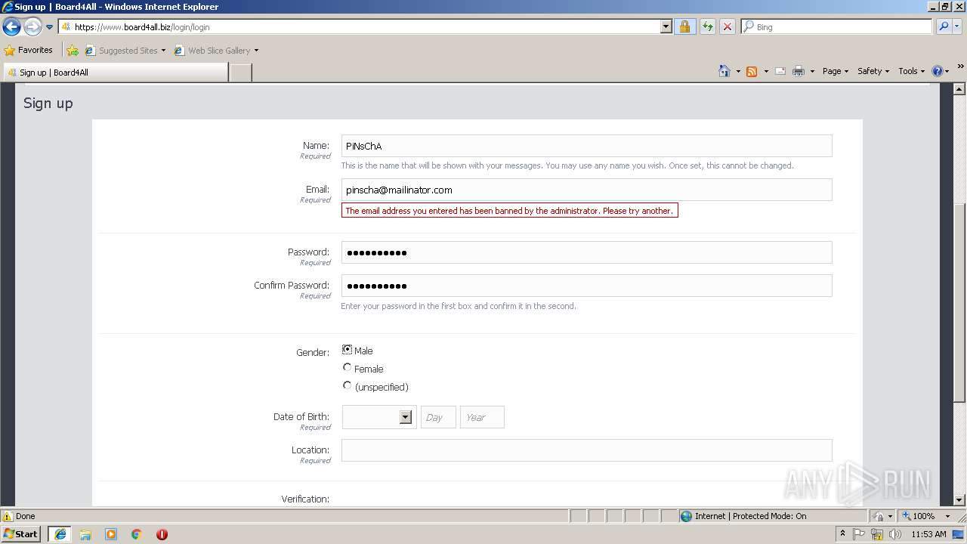Open a new blank tab
The image size is (967, 544).
coord(240,73)
